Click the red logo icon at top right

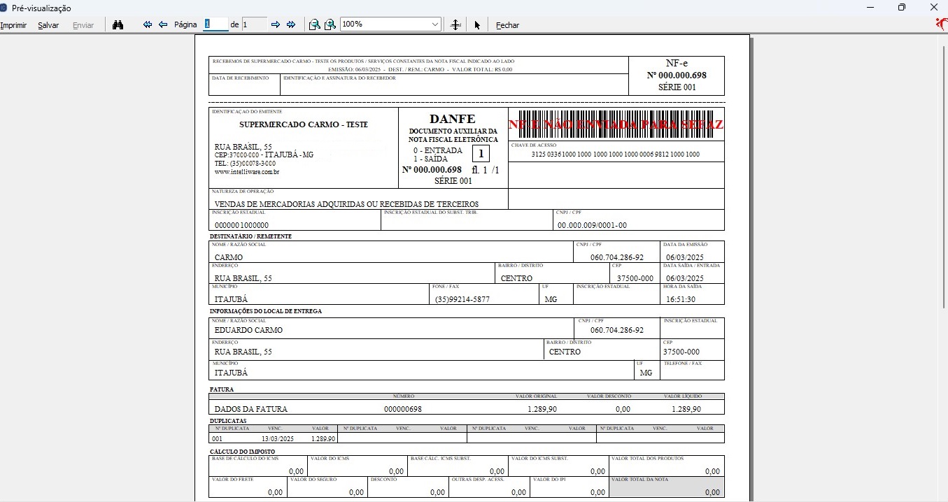[941, 24]
